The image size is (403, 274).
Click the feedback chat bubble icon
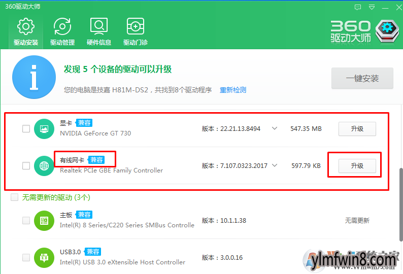pyautogui.click(x=357, y=7)
